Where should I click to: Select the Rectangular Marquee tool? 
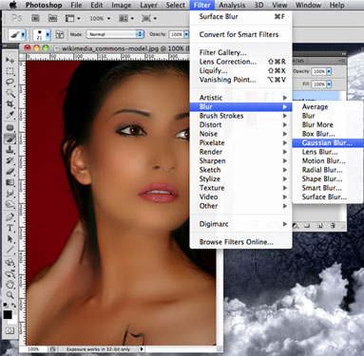point(10,71)
